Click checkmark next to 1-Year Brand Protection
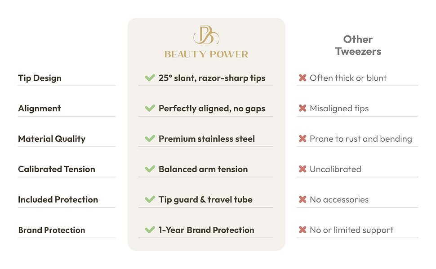Viewport: 436px width, 269px height. point(150,230)
